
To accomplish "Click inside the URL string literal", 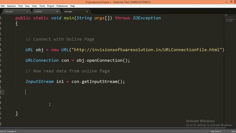I will (x=147, y=50).
